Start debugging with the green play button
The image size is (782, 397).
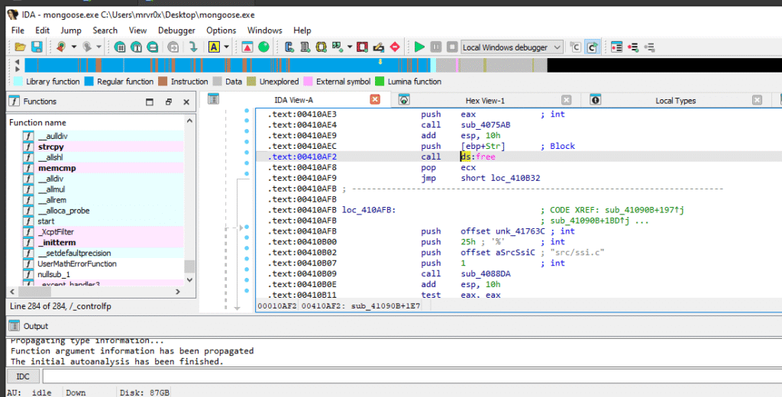pos(419,47)
